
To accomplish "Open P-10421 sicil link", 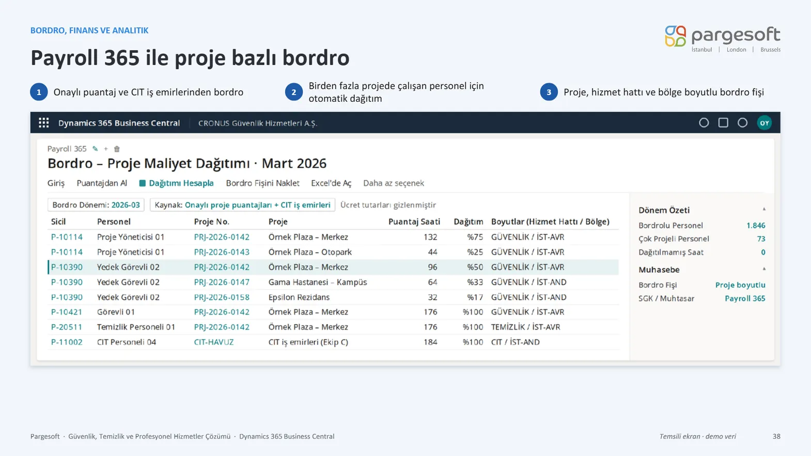I will (67, 312).
